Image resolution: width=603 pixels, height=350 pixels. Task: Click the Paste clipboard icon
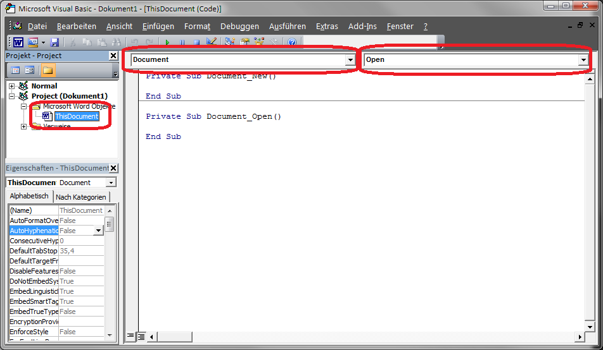[101, 42]
